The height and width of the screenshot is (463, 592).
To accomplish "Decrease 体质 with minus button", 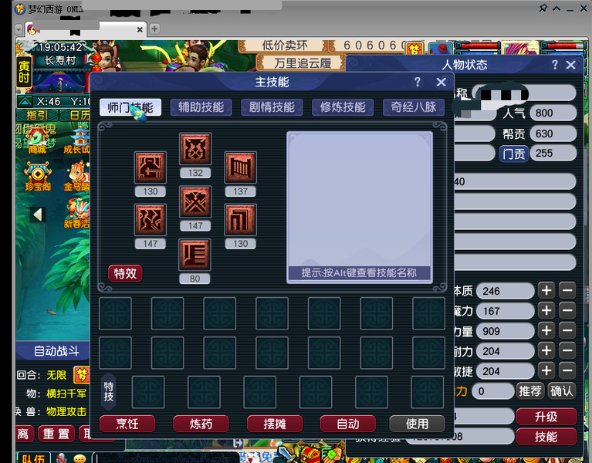I will 567,291.
